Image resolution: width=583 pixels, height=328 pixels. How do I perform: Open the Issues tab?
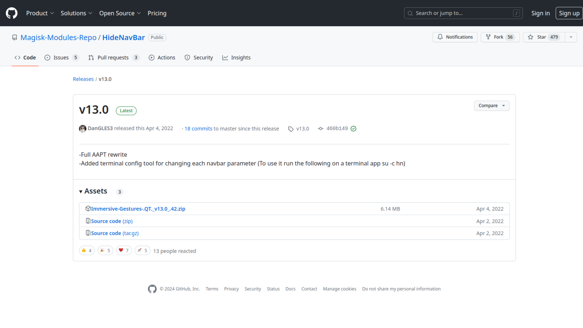point(61,58)
